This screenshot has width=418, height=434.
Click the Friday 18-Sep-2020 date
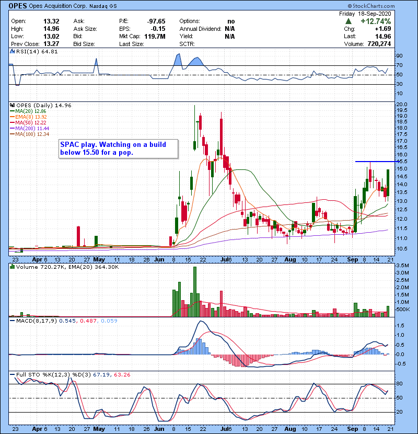click(x=365, y=14)
